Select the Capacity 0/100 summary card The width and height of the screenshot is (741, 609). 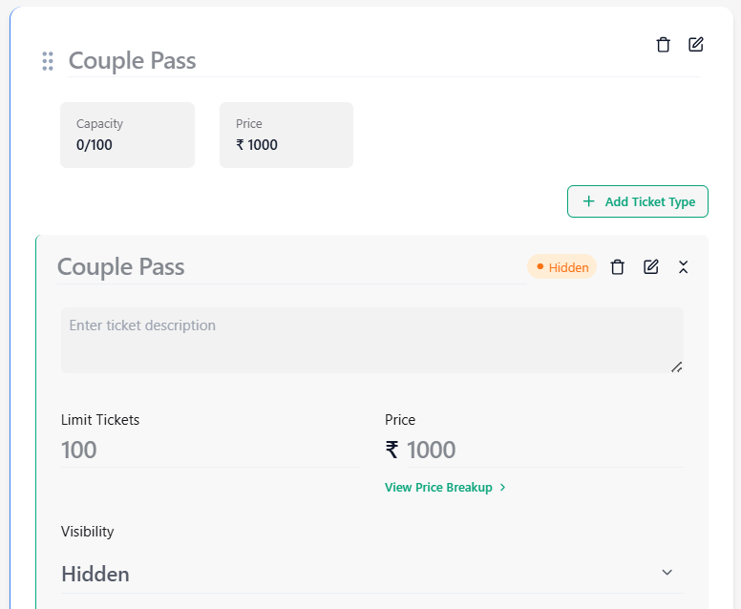pyautogui.click(x=127, y=135)
